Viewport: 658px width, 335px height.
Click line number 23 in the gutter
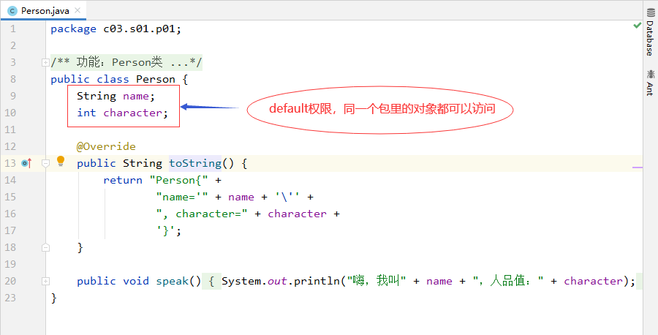pos(11,298)
